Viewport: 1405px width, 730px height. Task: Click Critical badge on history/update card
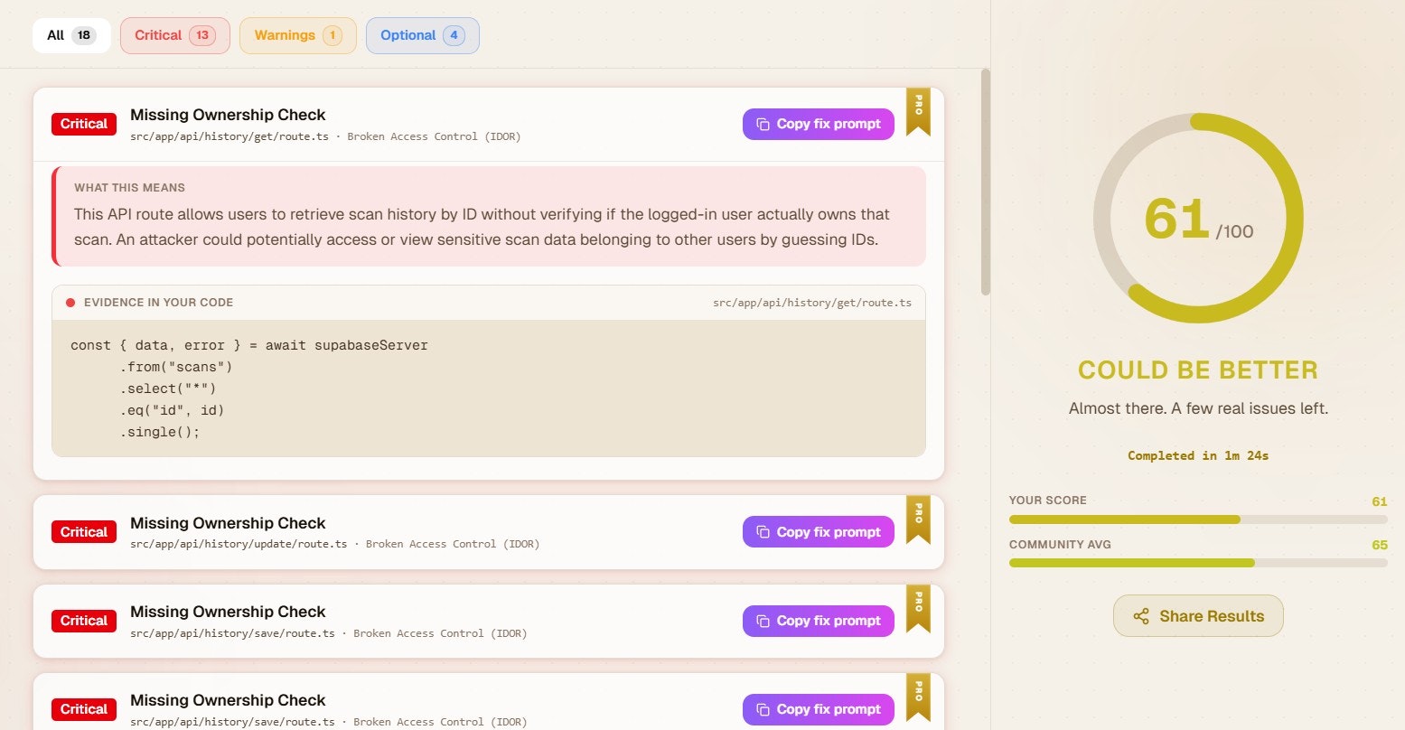[x=84, y=532]
